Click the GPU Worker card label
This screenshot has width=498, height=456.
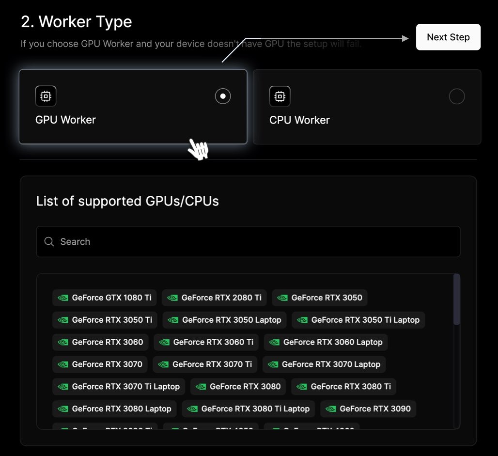click(65, 120)
